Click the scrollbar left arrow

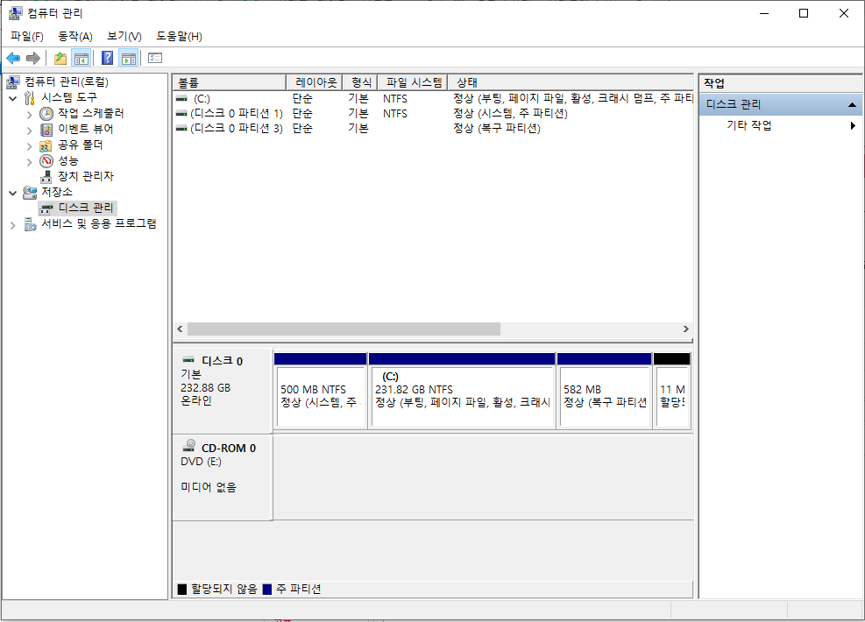180,329
